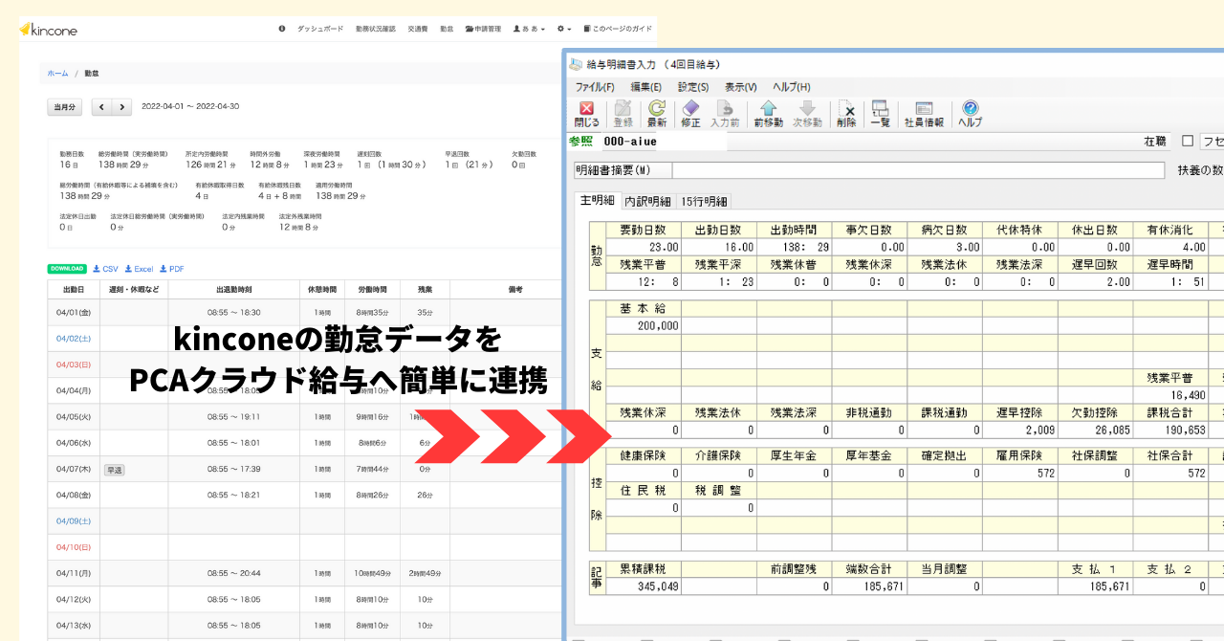The width and height of the screenshot is (1224, 641).
Task: Click the 04/01(金) row date
Action: [x=74, y=313]
